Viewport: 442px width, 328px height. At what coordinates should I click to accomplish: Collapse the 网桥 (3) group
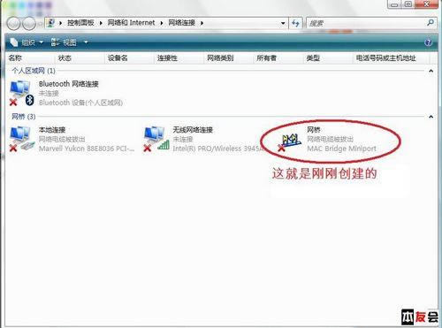point(431,117)
